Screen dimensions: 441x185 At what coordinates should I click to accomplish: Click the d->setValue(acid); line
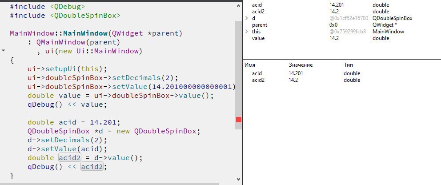click(67, 149)
